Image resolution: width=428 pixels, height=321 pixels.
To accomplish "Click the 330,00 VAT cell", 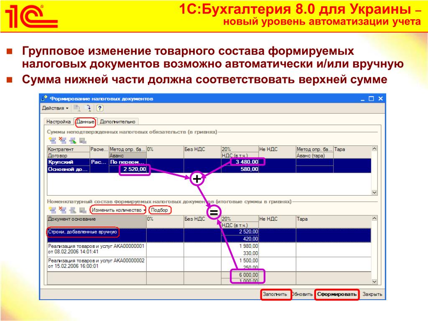I will click(x=239, y=253).
